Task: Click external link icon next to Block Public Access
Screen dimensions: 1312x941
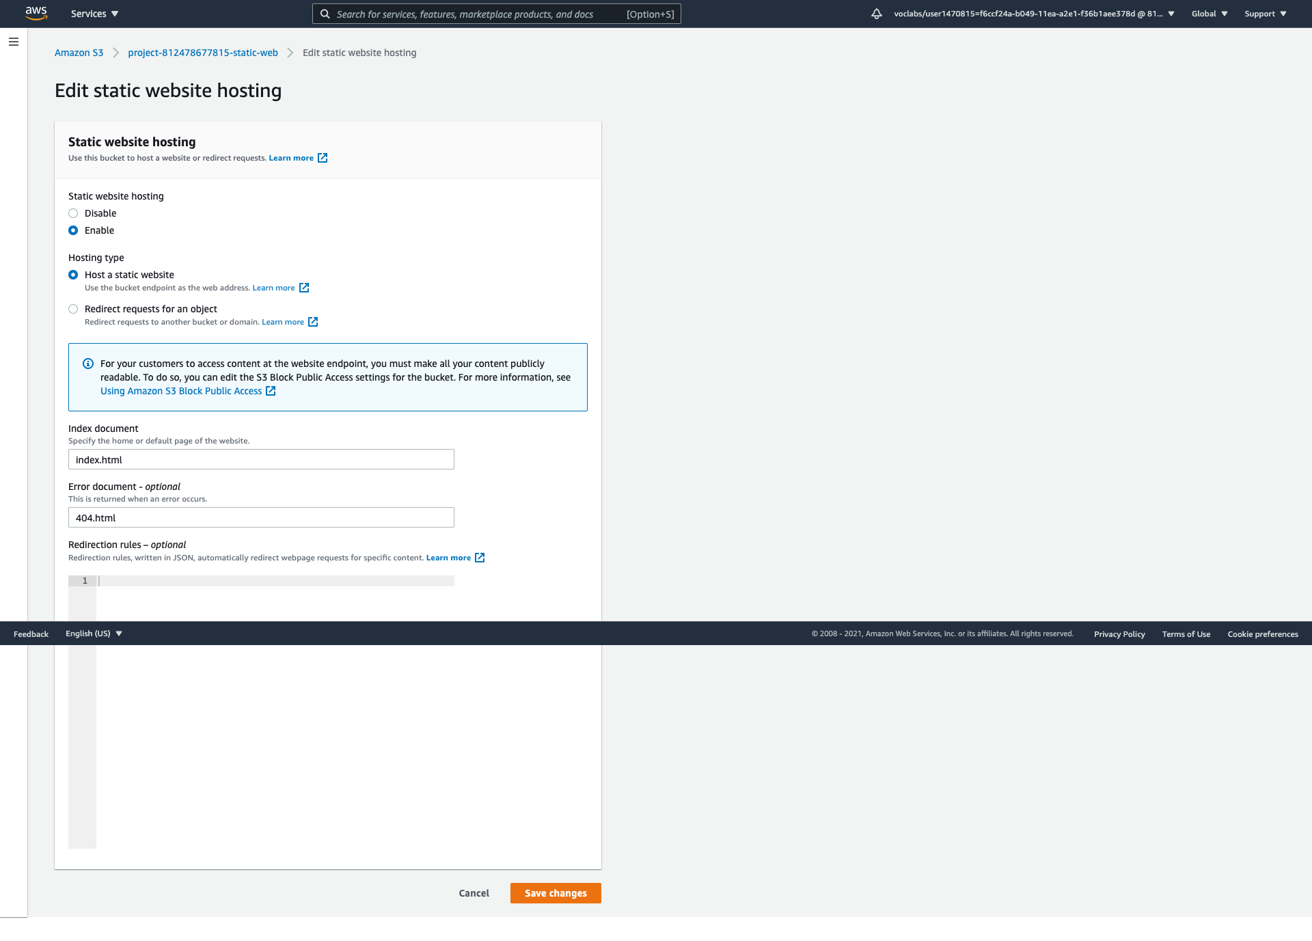Action: tap(271, 391)
